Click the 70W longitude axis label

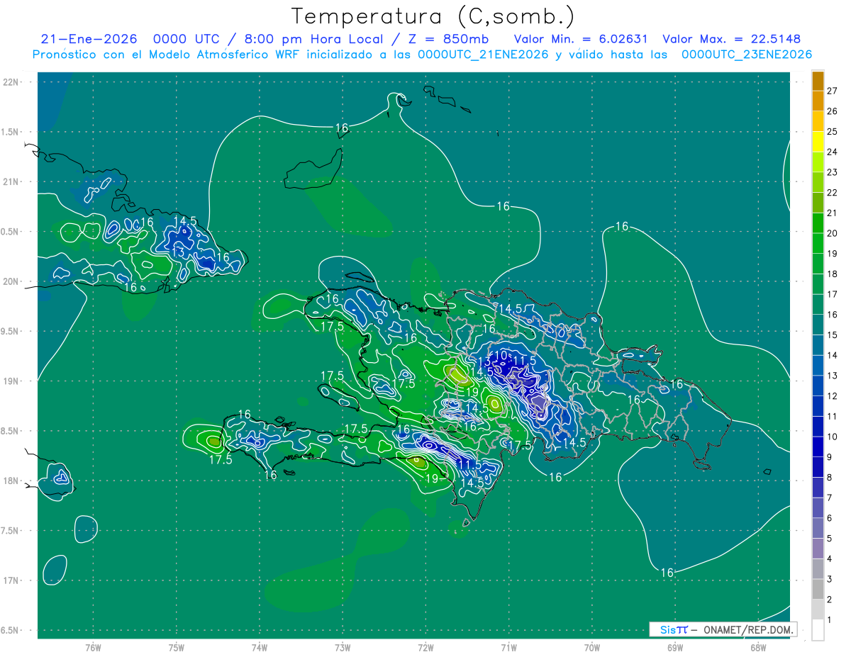tap(591, 647)
